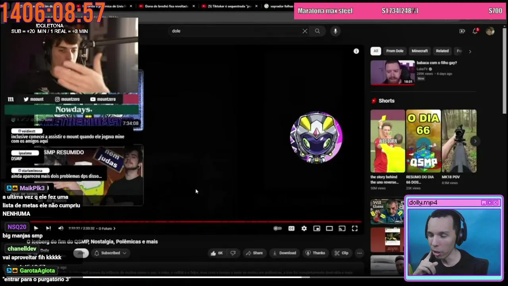Show more filter chips with the arrow
The width and height of the screenshot is (508, 286).
point(470,51)
